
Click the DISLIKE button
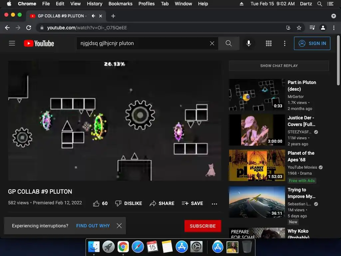129,203
